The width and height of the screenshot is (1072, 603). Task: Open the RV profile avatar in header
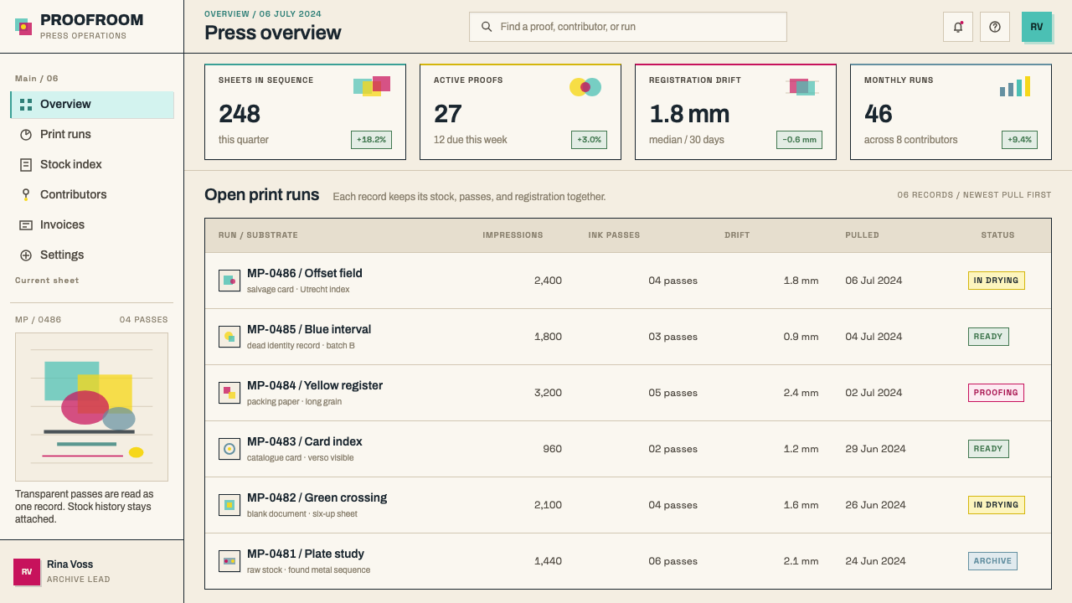point(1037,27)
